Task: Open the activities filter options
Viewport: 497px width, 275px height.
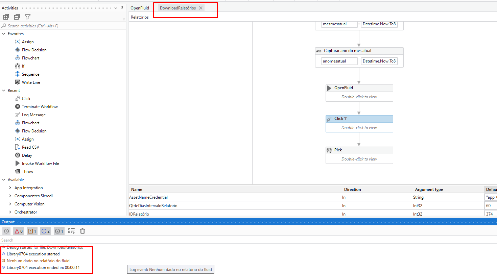Action: pos(27,17)
